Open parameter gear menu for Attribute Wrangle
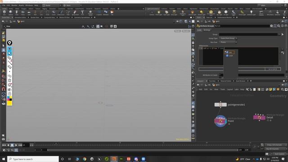The height and width of the screenshot is (162, 288). [271, 26]
